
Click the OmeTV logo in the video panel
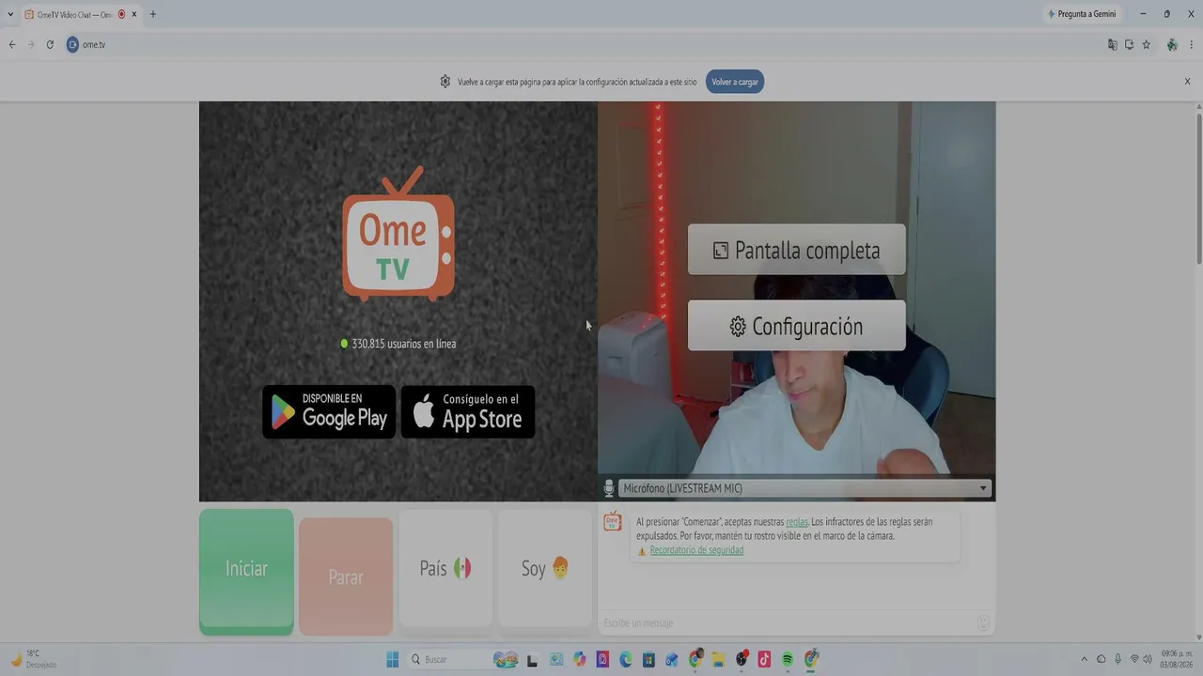(398, 235)
